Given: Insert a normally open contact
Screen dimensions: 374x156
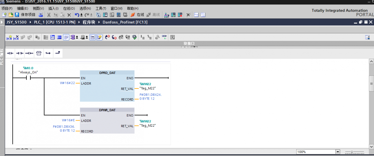Looking at the screenshot, I should click(11, 53).
